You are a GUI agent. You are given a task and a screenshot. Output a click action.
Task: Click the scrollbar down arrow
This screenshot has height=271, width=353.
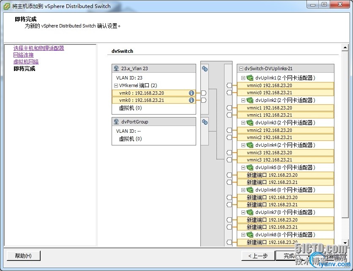click(x=345, y=243)
